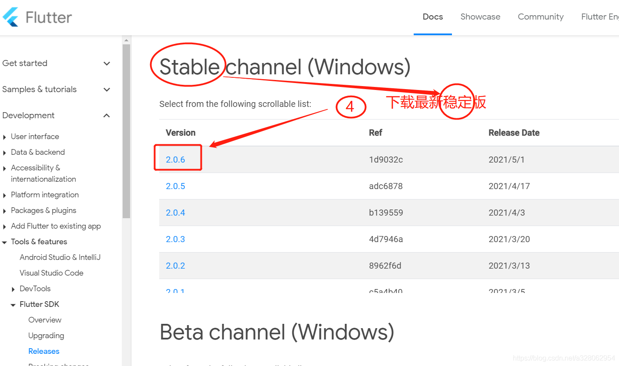Open the Showcase tab

click(x=480, y=17)
